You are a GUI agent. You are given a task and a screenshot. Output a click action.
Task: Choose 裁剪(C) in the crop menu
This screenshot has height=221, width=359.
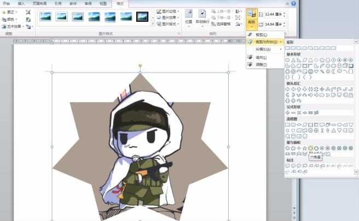(265, 35)
